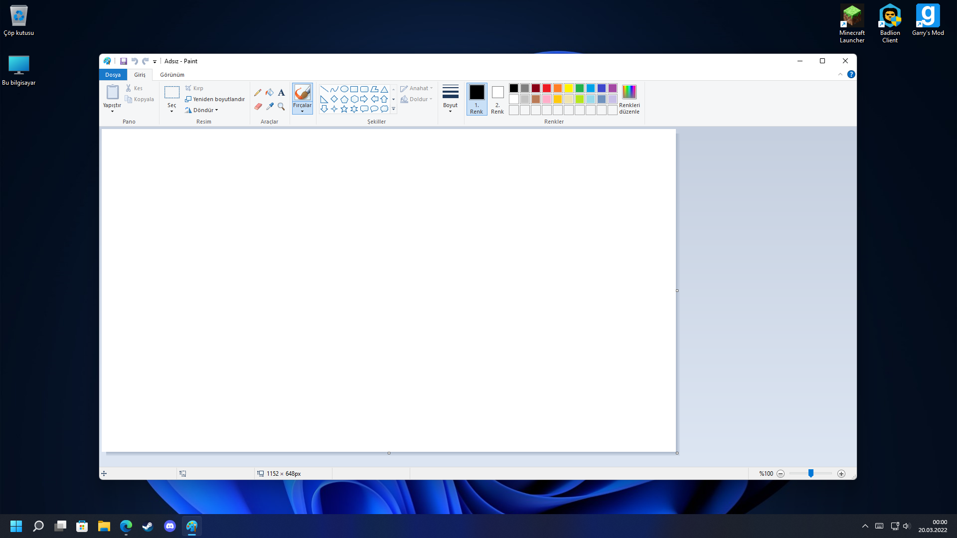This screenshot has width=957, height=538.
Task: Select the Text tool
Action: 282,93
